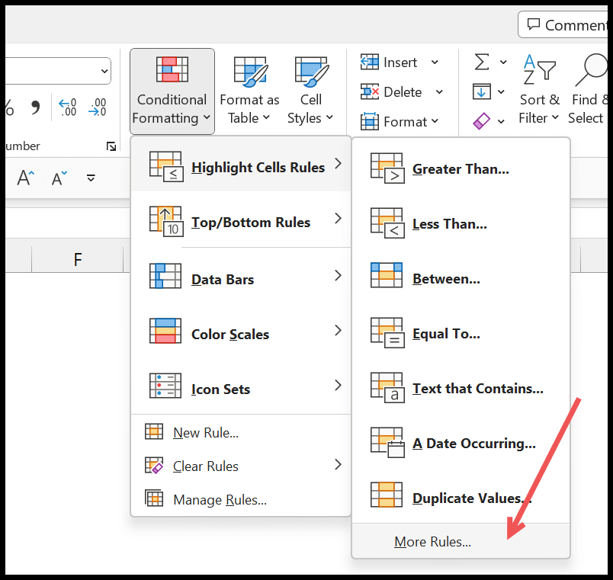Expand the Clear dropdown arrow

[501, 122]
